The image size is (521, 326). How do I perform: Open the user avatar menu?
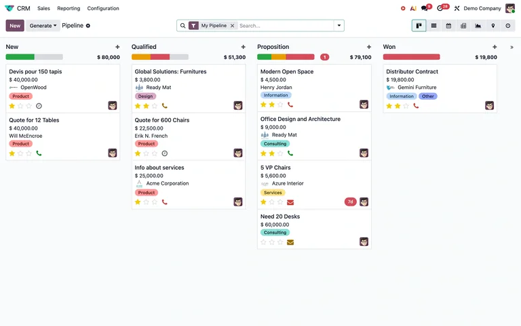click(x=510, y=8)
